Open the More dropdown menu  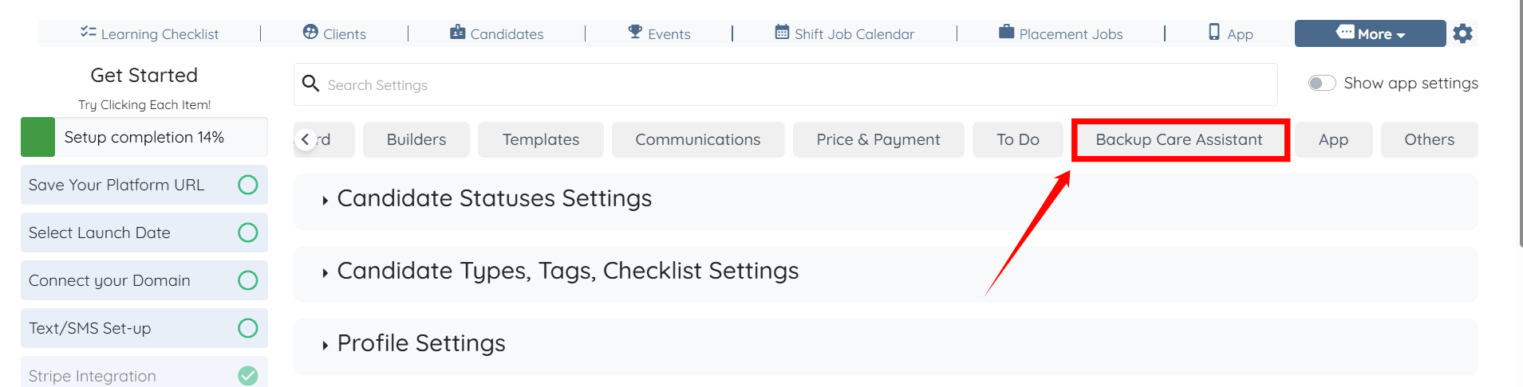click(x=1370, y=33)
